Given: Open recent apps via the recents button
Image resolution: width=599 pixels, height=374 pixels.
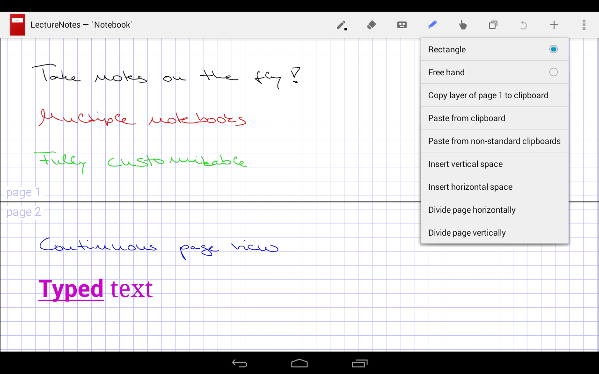Looking at the screenshot, I should [359, 363].
